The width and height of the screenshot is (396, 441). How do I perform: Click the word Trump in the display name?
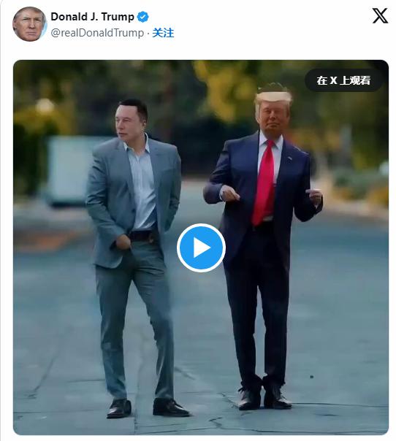[x=118, y=17]
